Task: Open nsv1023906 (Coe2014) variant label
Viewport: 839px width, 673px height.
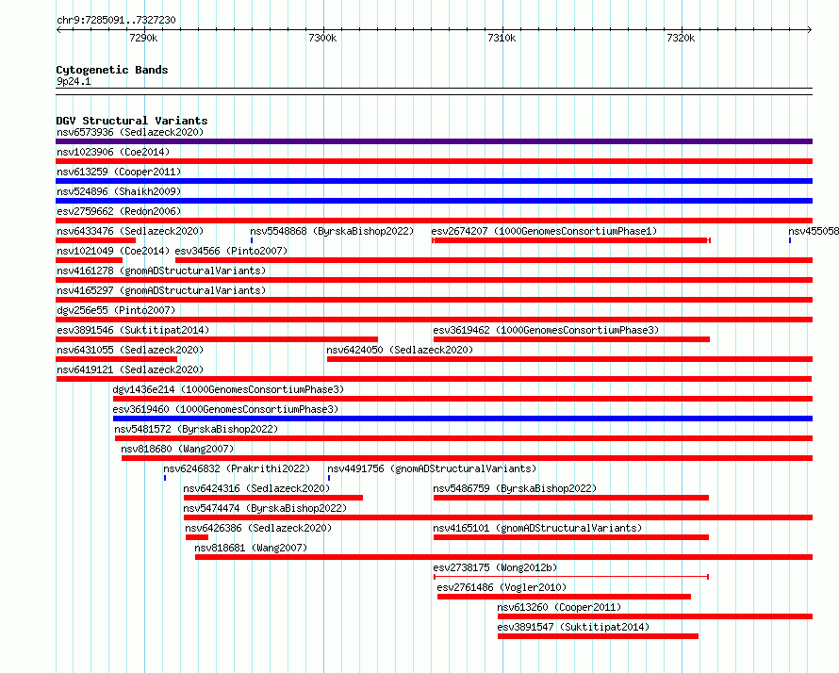Action: pyautogui.click(x=113, y=152)
